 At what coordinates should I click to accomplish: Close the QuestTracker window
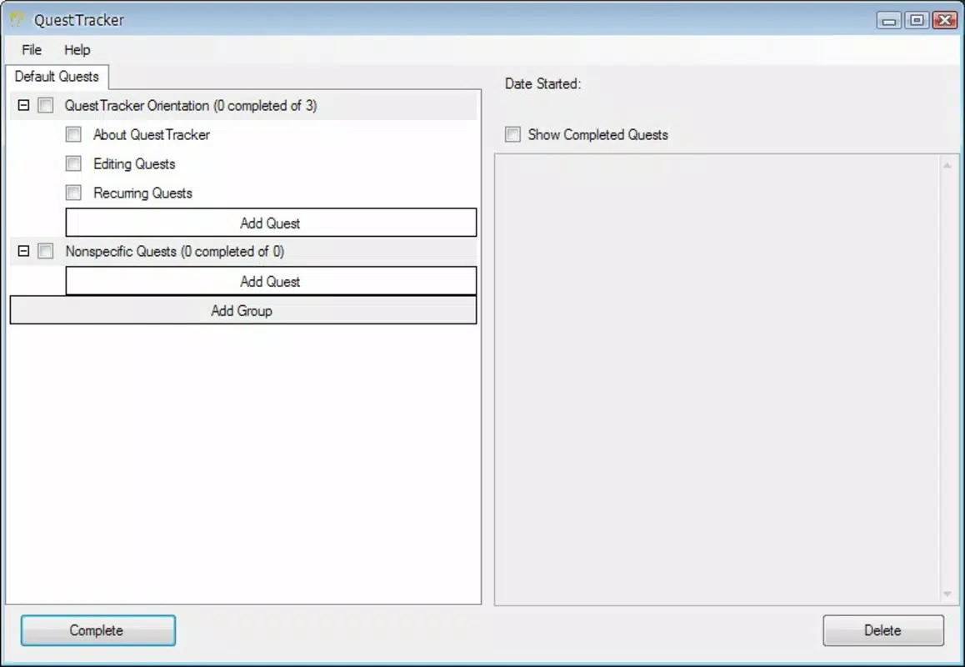[x=945, y=20]
